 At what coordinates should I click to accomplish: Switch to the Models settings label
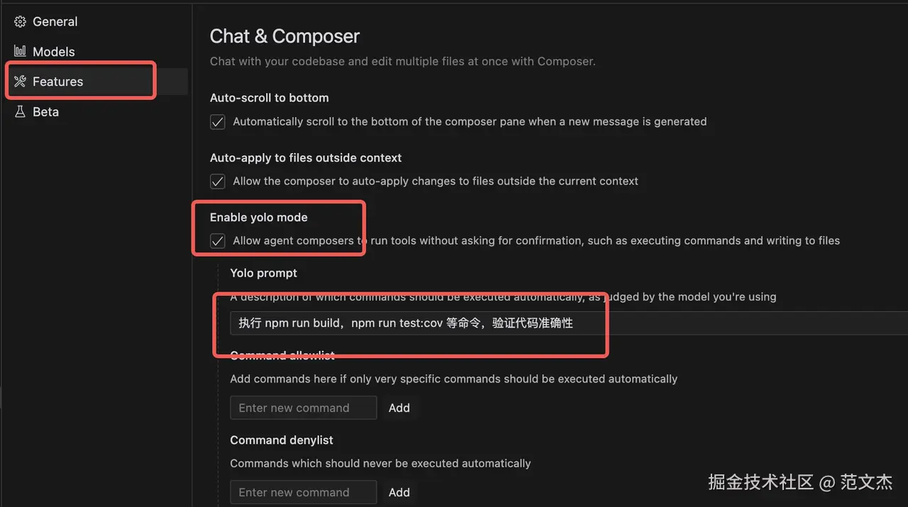(54, 52)
